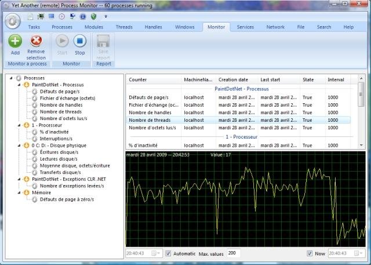This screenshot has height=265, width=371.
Task: Collapse the 0 C: D: - Disque physique node
Action: pyautogui.click(x=19, y=146)
